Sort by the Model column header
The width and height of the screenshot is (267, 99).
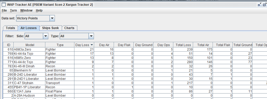click(30, 45)
